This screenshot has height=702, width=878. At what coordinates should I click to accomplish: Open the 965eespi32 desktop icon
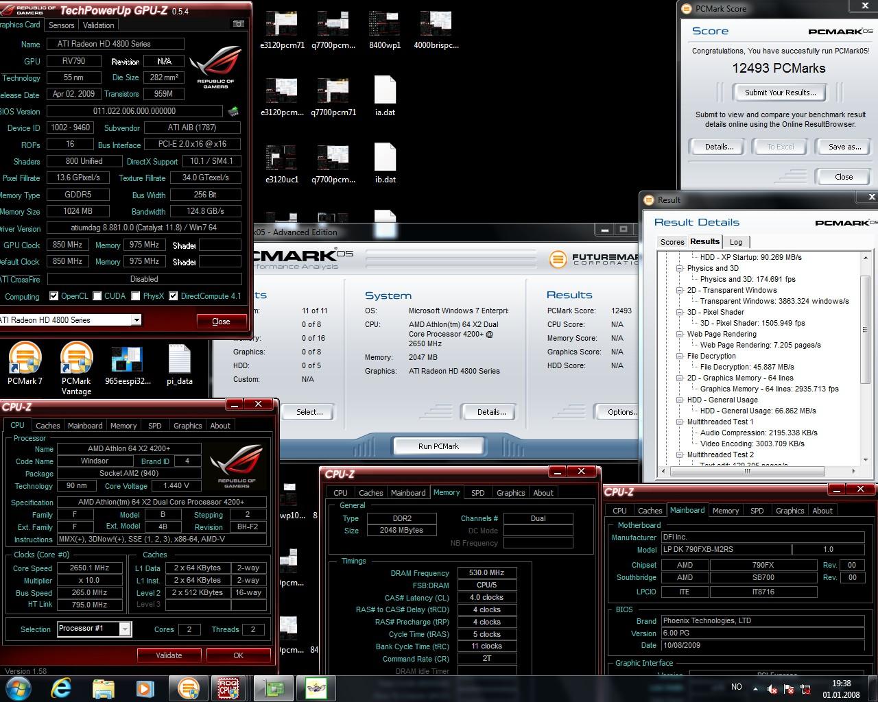tap(128, 364)
